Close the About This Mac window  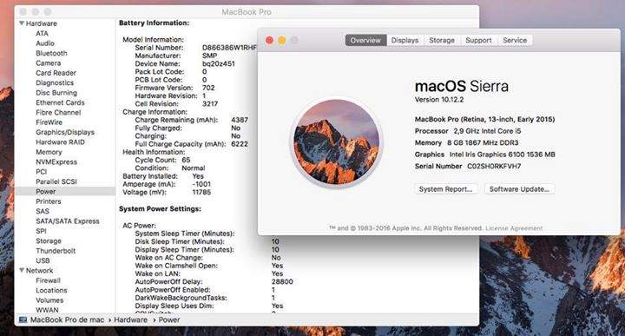click(269, 40)
